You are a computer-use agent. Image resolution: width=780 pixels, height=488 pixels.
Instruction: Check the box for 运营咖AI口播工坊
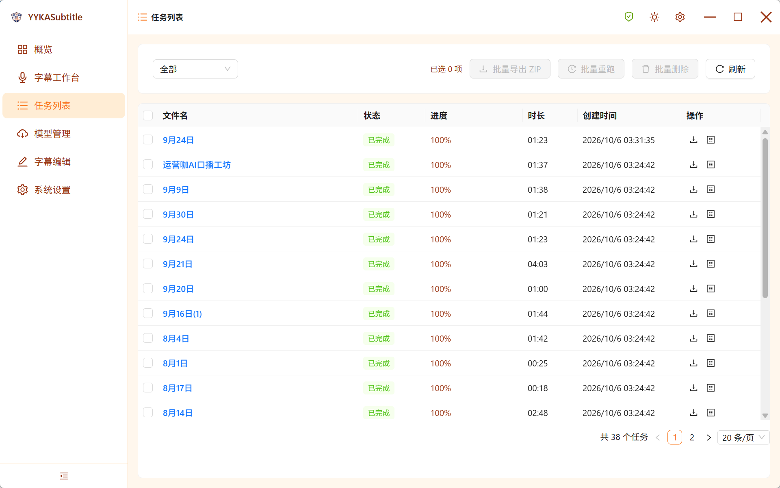[x=148, y=164]
